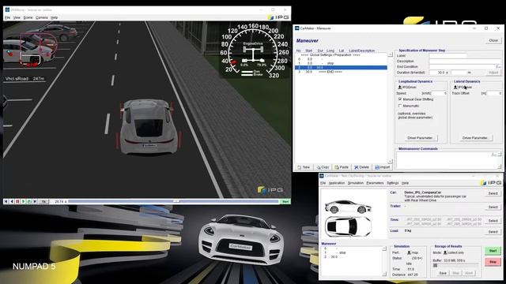Open Help menu in IPGMovie window

(55, 17)
